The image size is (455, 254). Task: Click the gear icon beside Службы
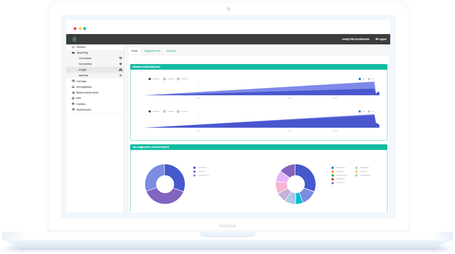click(x=73, y=104)
